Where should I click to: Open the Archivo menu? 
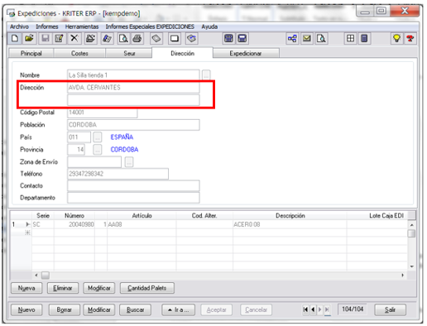click(x=19, y=26)
